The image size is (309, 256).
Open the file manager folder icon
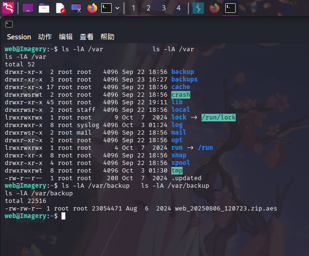pos(44,8)
